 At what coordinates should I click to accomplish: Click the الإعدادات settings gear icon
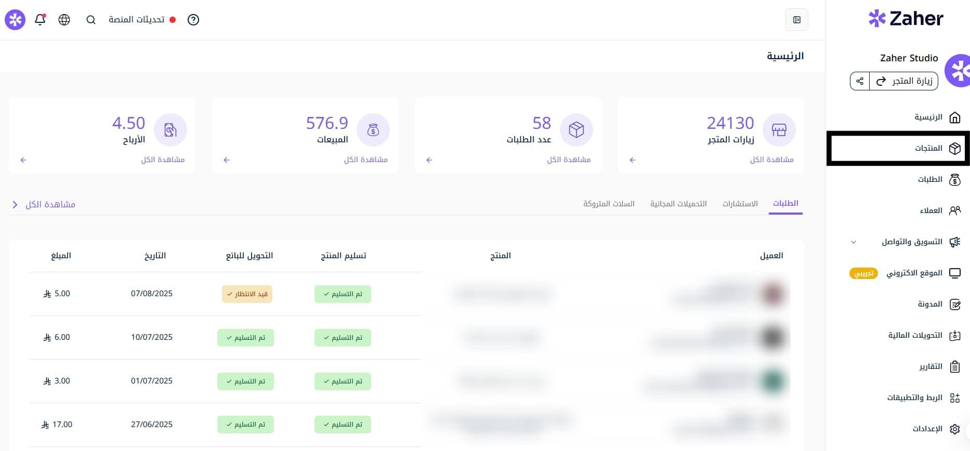click(954, 429)
